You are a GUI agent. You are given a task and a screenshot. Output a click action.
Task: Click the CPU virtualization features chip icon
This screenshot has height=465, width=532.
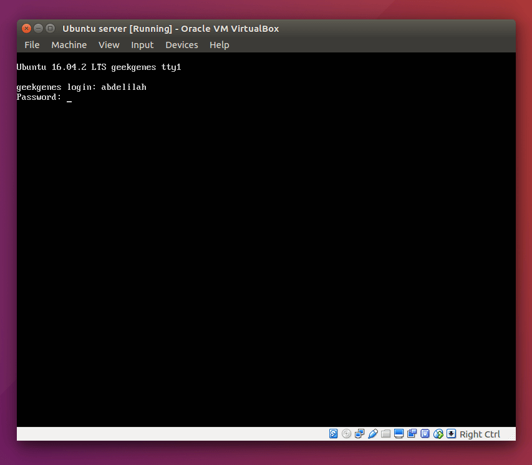click(425, 434)
